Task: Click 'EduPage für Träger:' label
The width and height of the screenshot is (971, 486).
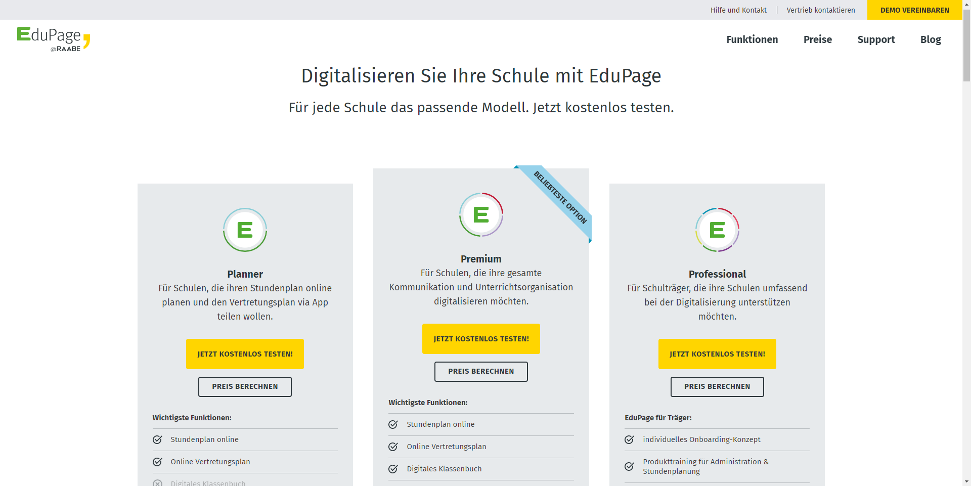Action: [x=658, y=418]
